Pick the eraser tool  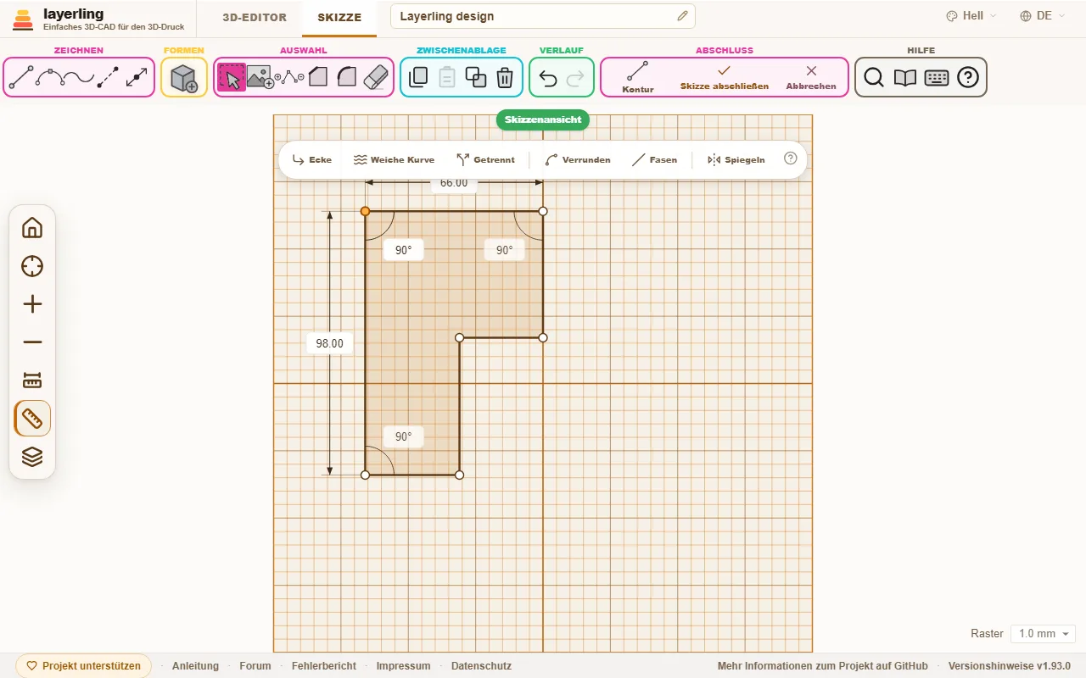click(x=375, y=78)
